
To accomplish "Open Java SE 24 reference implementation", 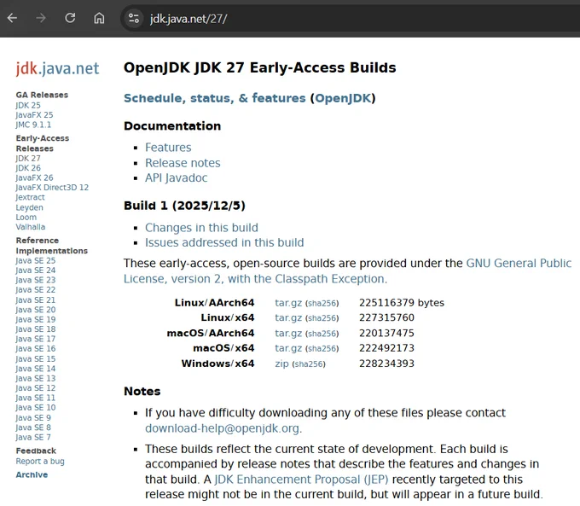I will pos(36,270).
